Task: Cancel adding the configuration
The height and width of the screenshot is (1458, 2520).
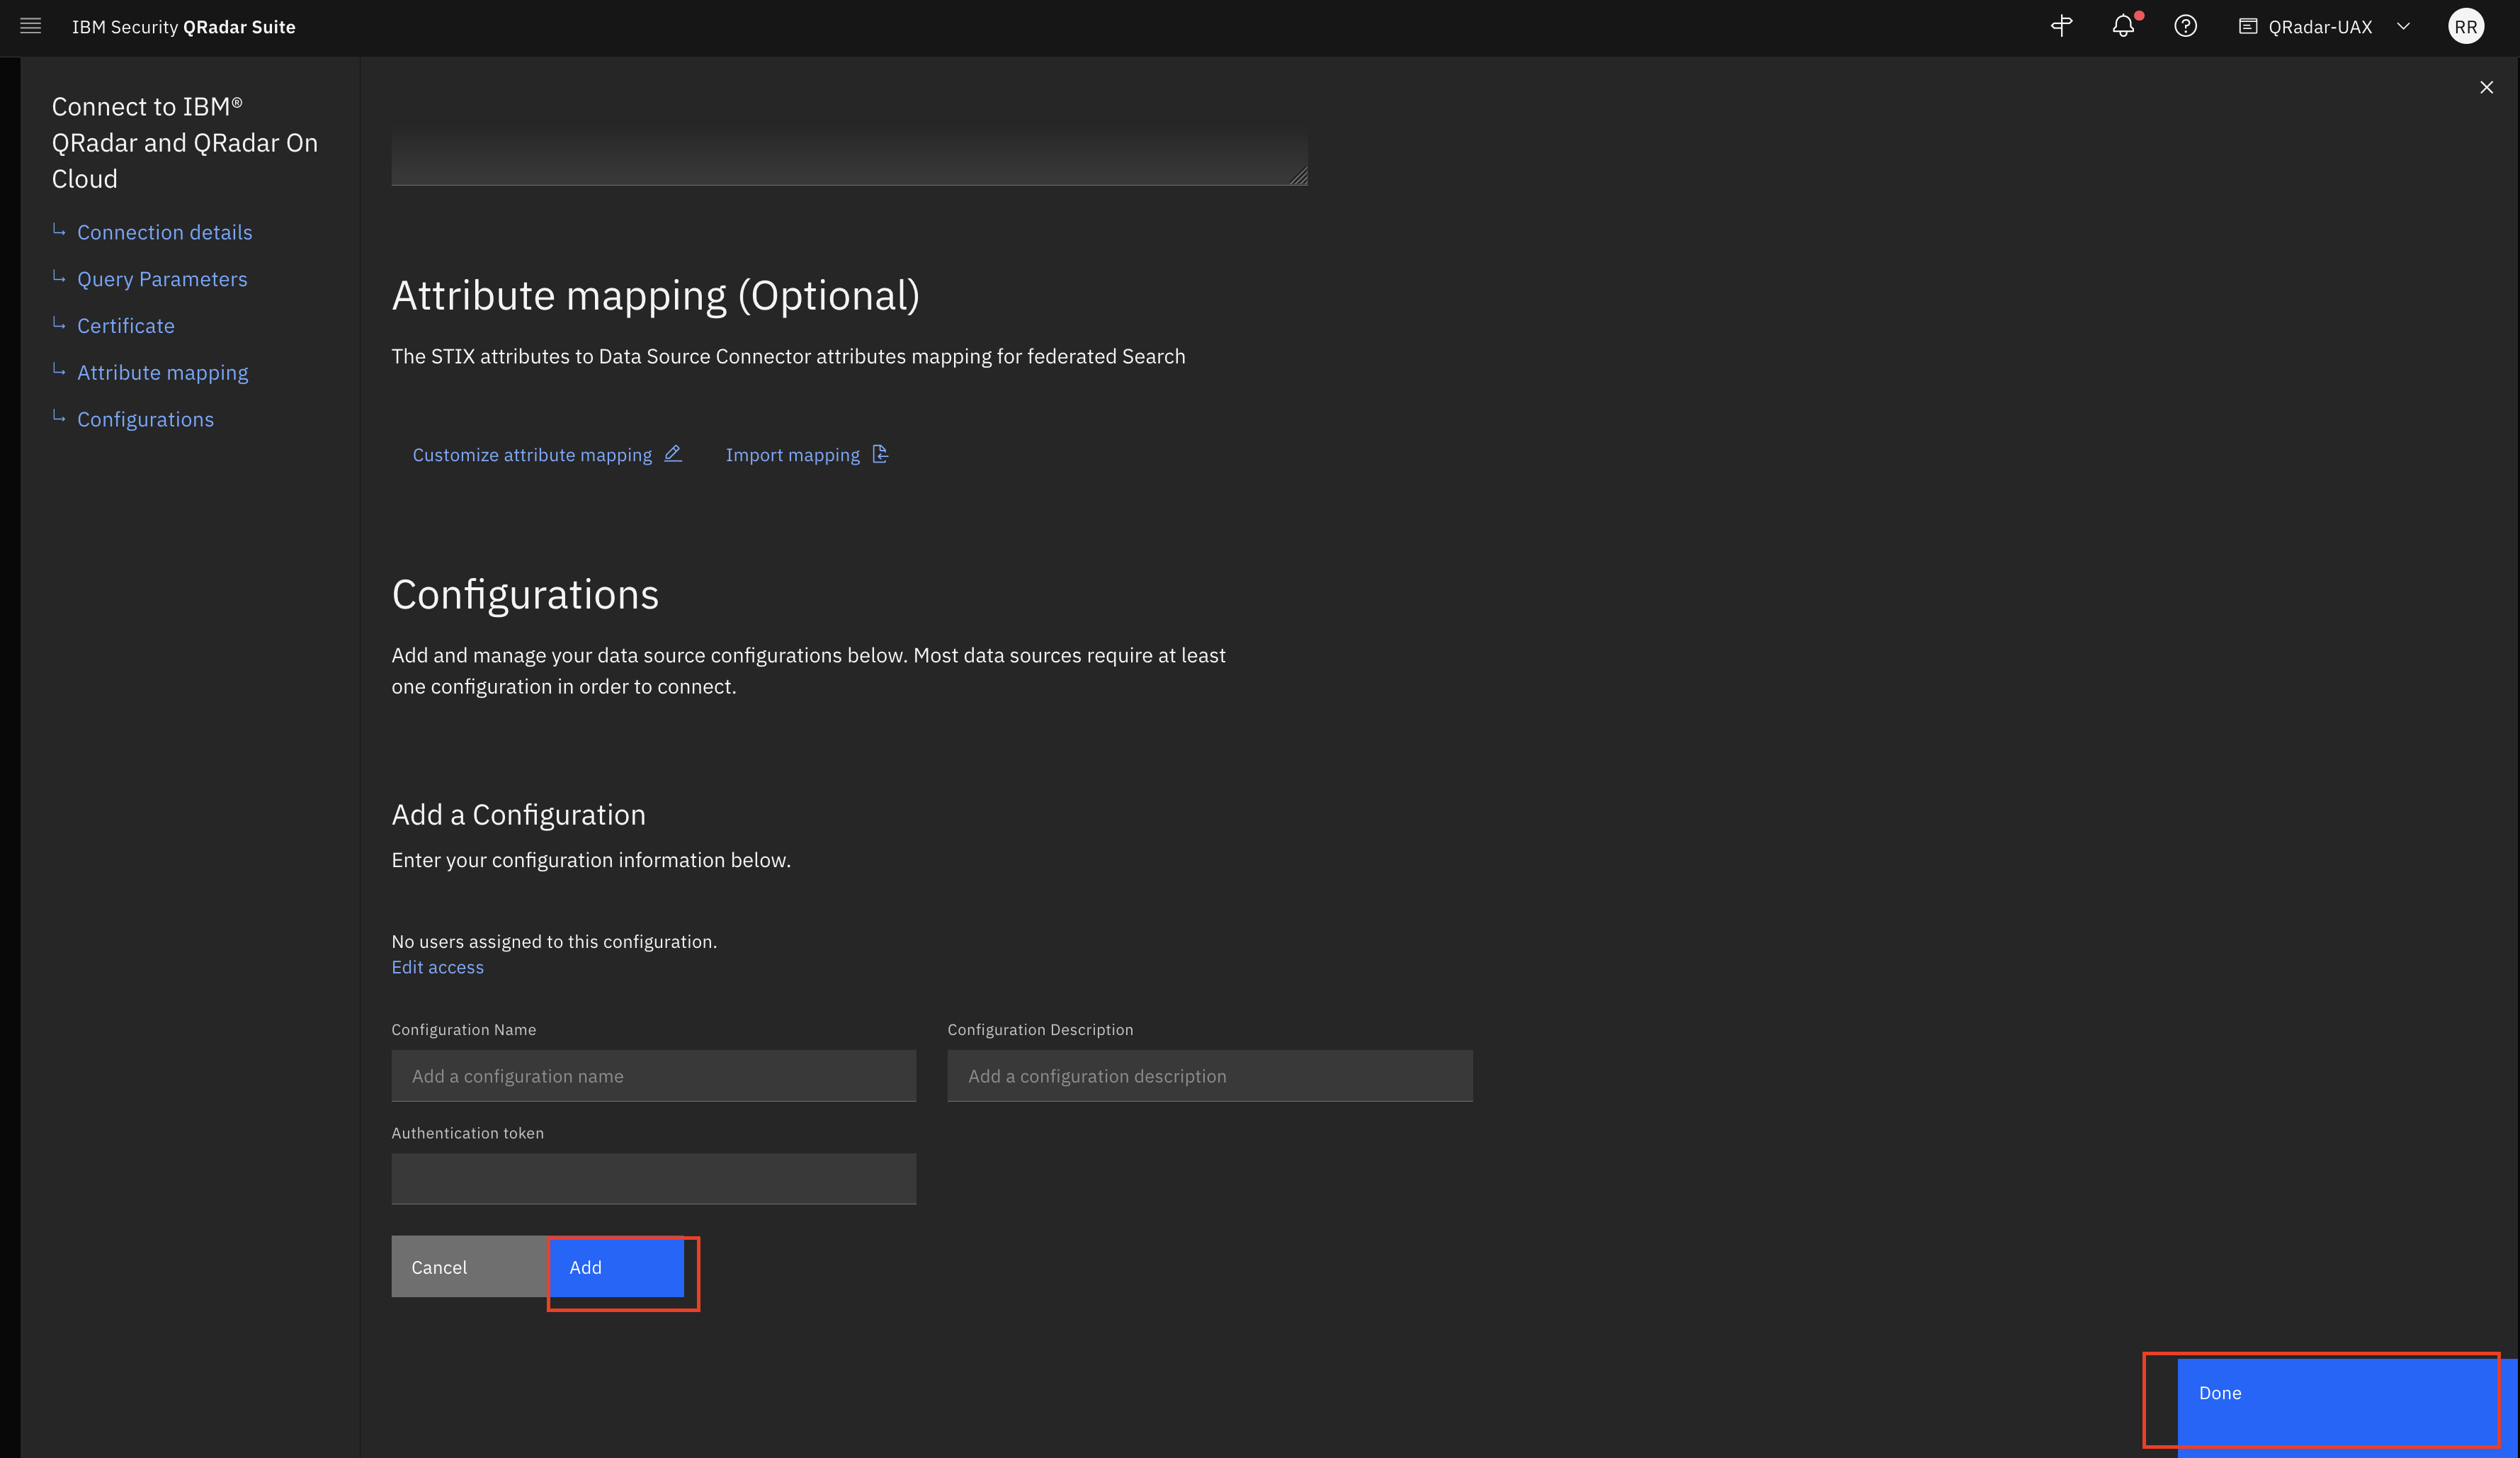Action: coord(470,1267)
